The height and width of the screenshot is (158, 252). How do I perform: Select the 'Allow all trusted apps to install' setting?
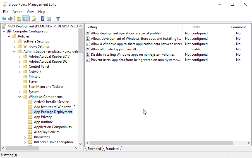113,49
